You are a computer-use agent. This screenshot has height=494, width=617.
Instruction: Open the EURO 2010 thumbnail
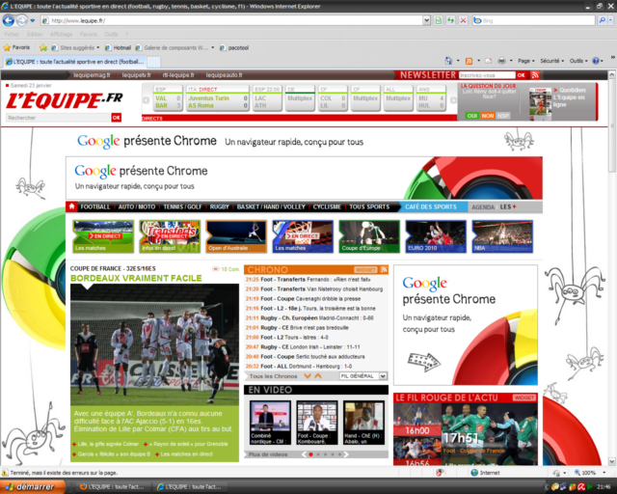point(436,236)
